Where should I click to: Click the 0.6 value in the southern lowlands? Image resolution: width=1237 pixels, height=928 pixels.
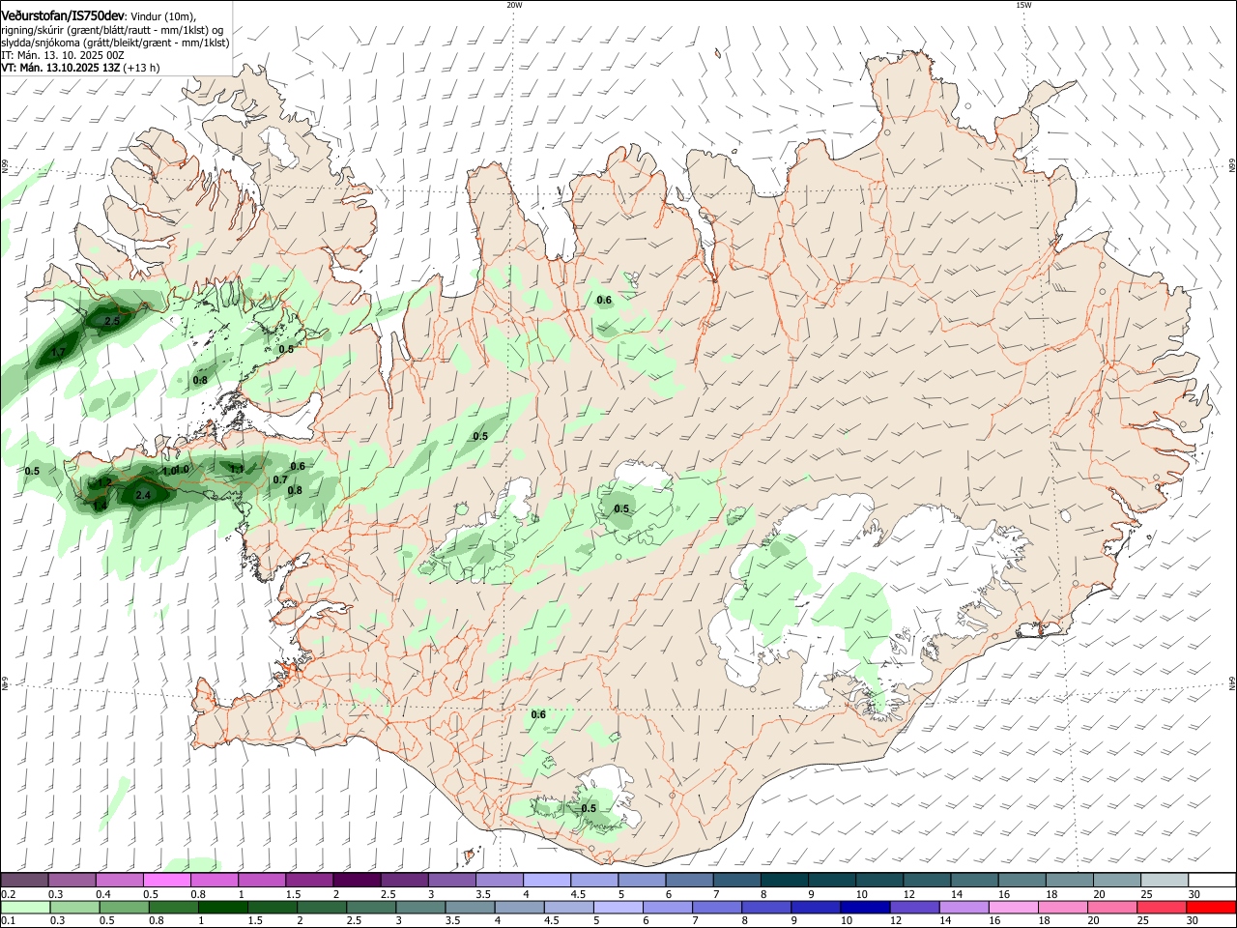[x=538, y=714]
